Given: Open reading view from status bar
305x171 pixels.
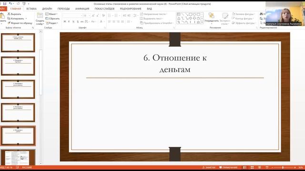Looking at the screenshot, I should (259, 167).
